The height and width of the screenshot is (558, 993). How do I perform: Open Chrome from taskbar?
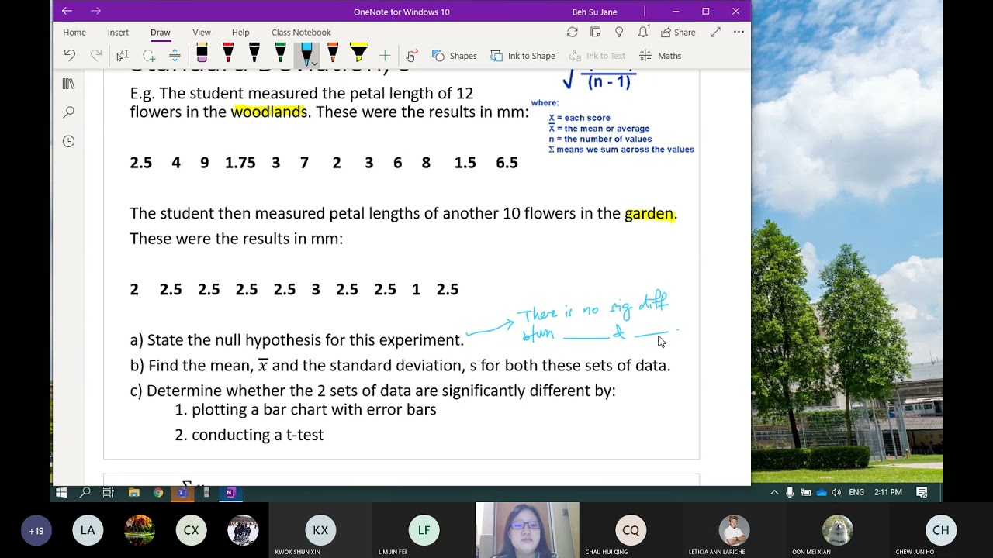point(158,492)
